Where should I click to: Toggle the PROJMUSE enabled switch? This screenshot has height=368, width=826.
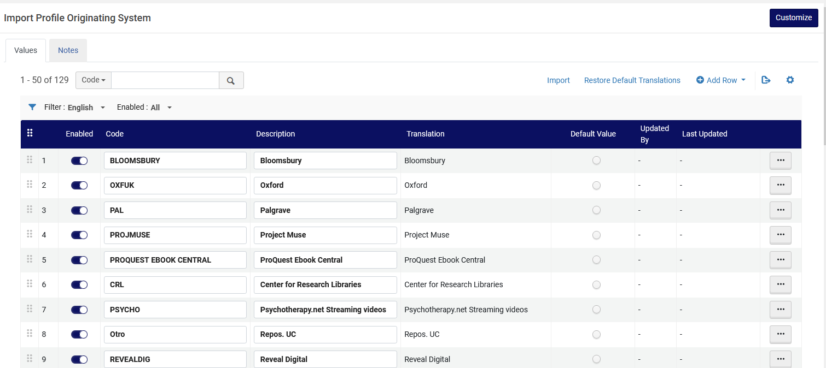tap(79, 235)
